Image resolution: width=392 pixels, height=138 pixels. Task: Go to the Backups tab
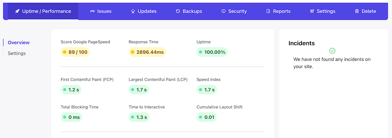pos(189,11)
